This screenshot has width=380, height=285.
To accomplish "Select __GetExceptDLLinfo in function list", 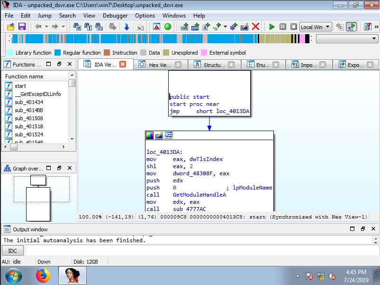I will tap(37, 94).
